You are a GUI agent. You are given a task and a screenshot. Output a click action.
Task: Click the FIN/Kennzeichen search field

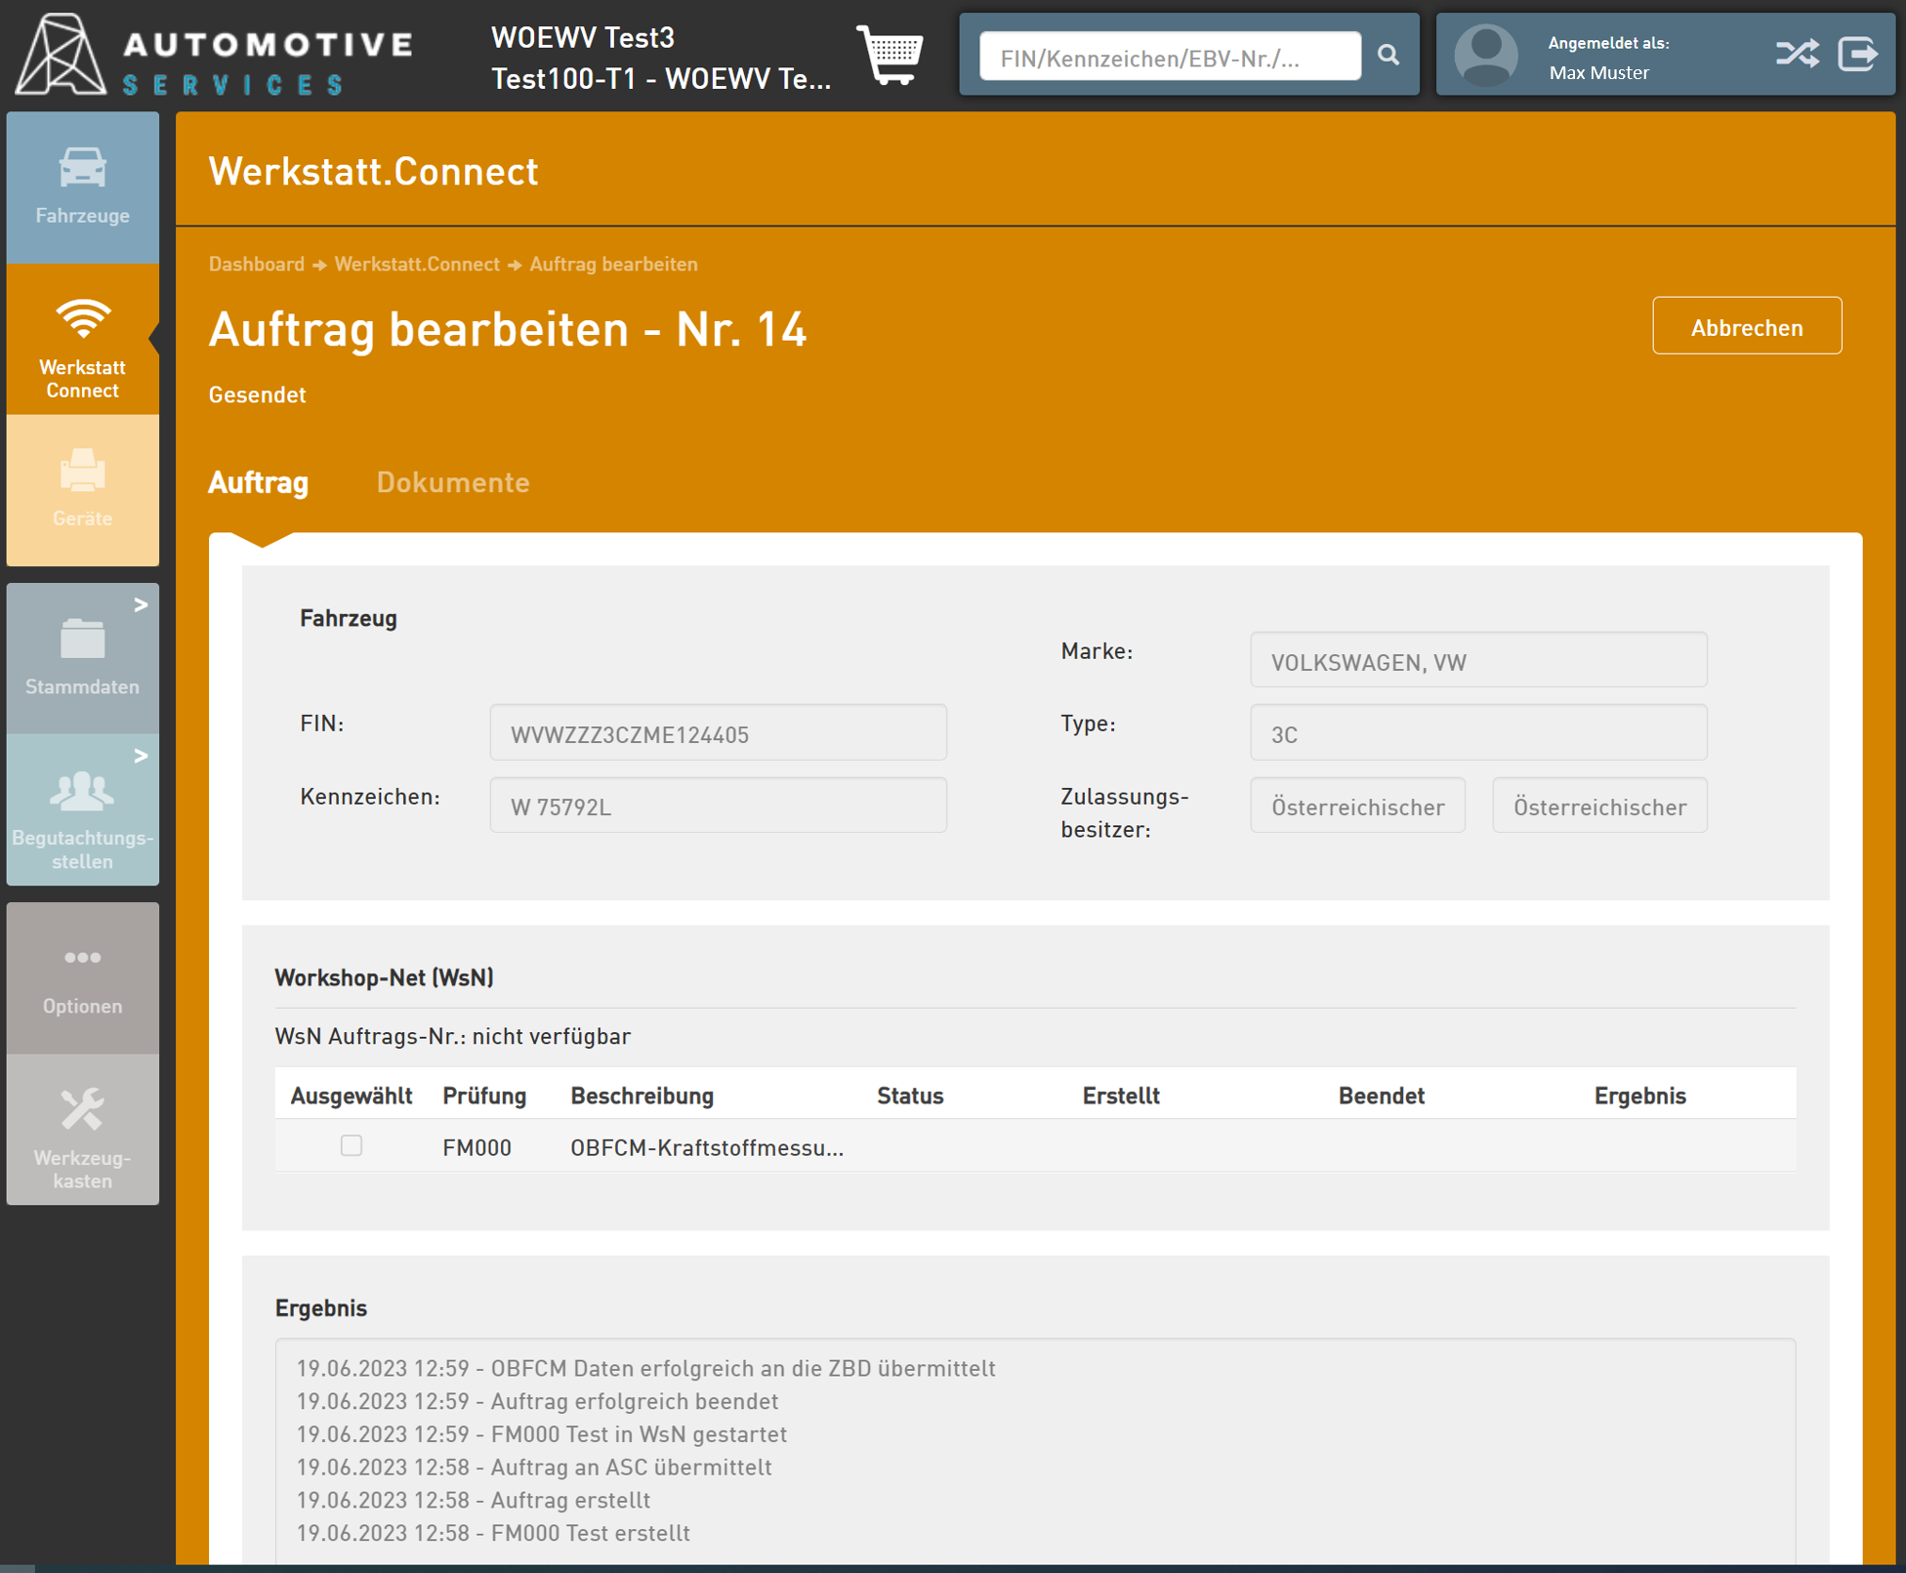1169,58
